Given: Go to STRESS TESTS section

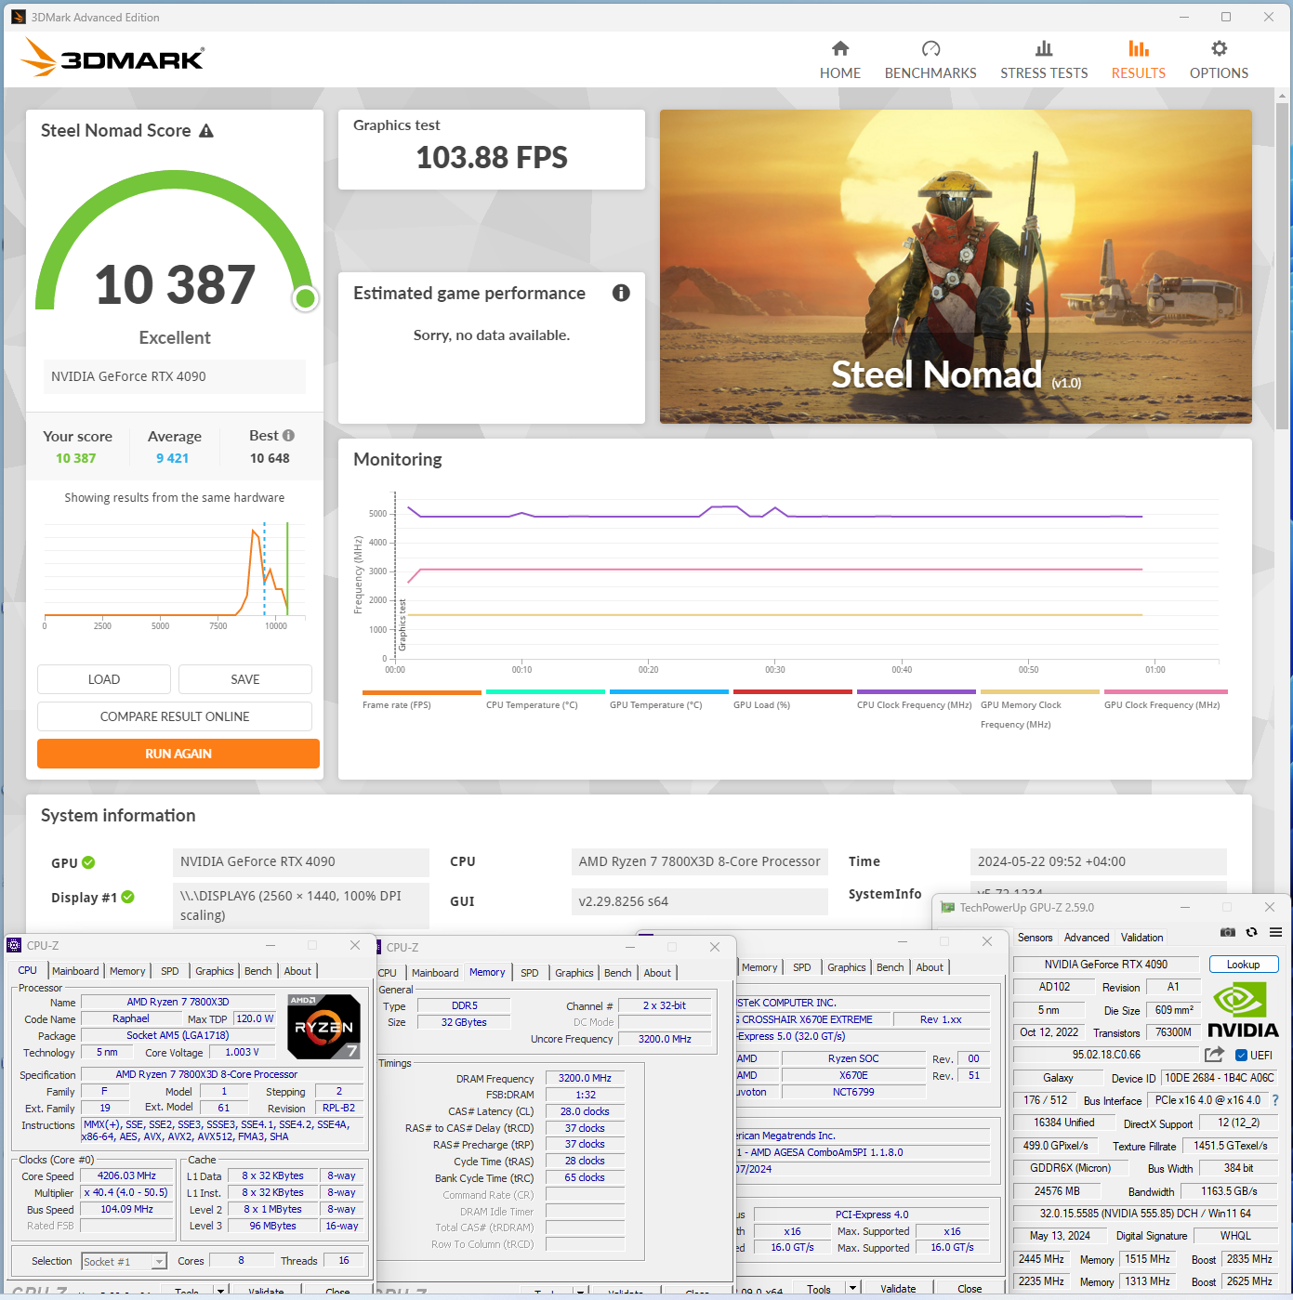Looking at the screenshot, I should point(1044,60).
